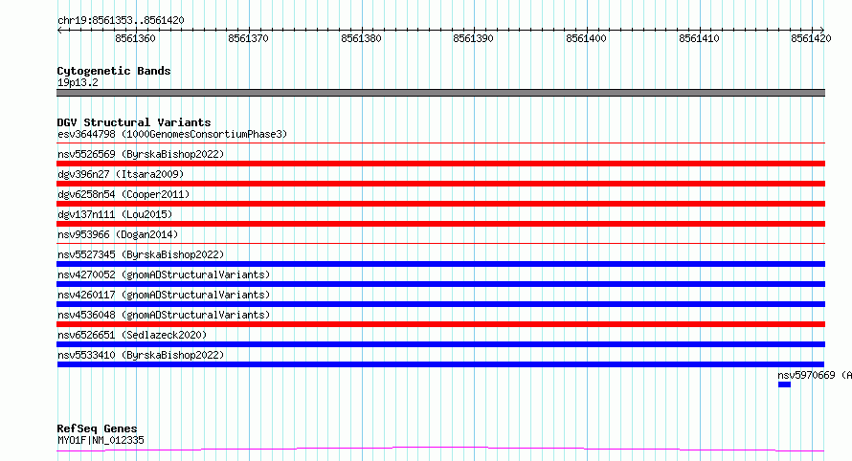Open the RefSeq Genes track heading
852x461 pixels.
pyautogui.click(x=97, y=428)
